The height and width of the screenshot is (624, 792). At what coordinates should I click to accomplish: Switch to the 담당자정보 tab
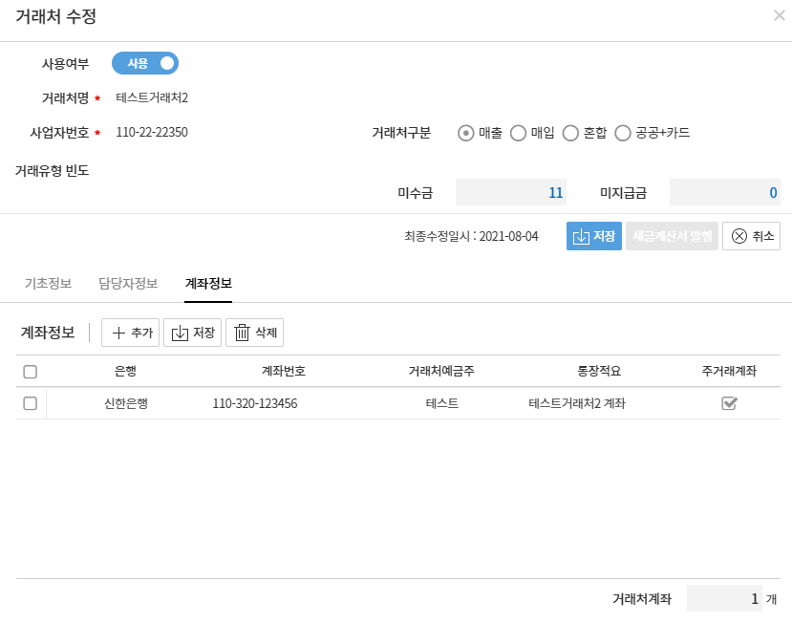(128, 284)
